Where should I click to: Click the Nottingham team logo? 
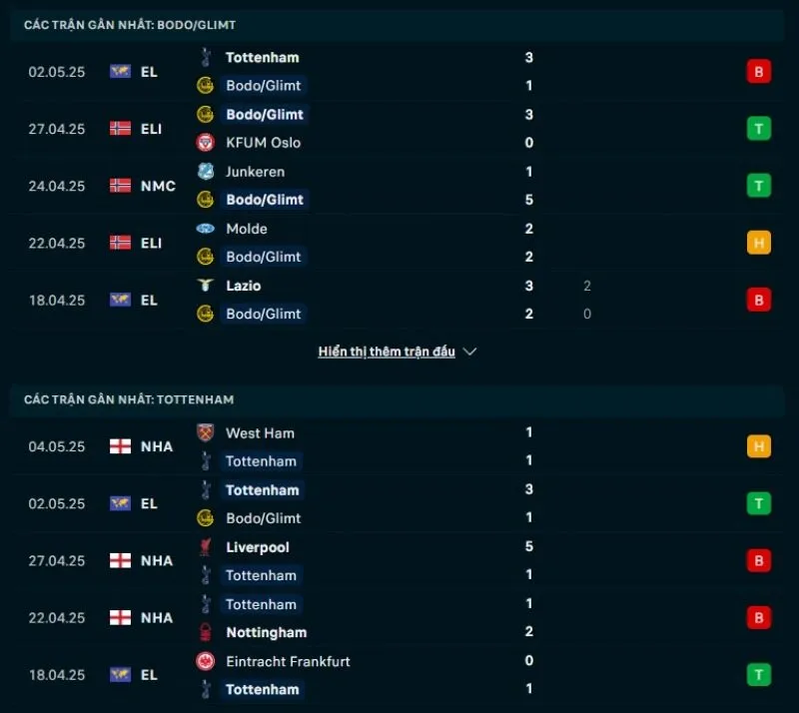pyautogui.click(x=207, y=632)
